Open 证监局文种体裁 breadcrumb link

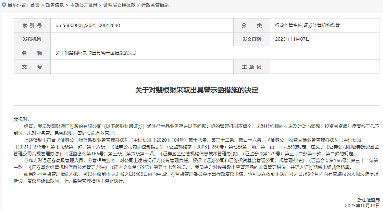pyautogui.click(x=119, y=5)
